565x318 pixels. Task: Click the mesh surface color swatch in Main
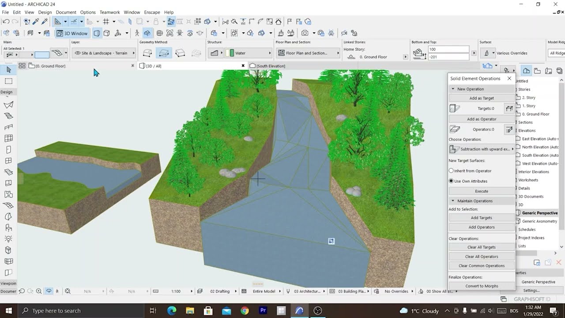(42, 55)
